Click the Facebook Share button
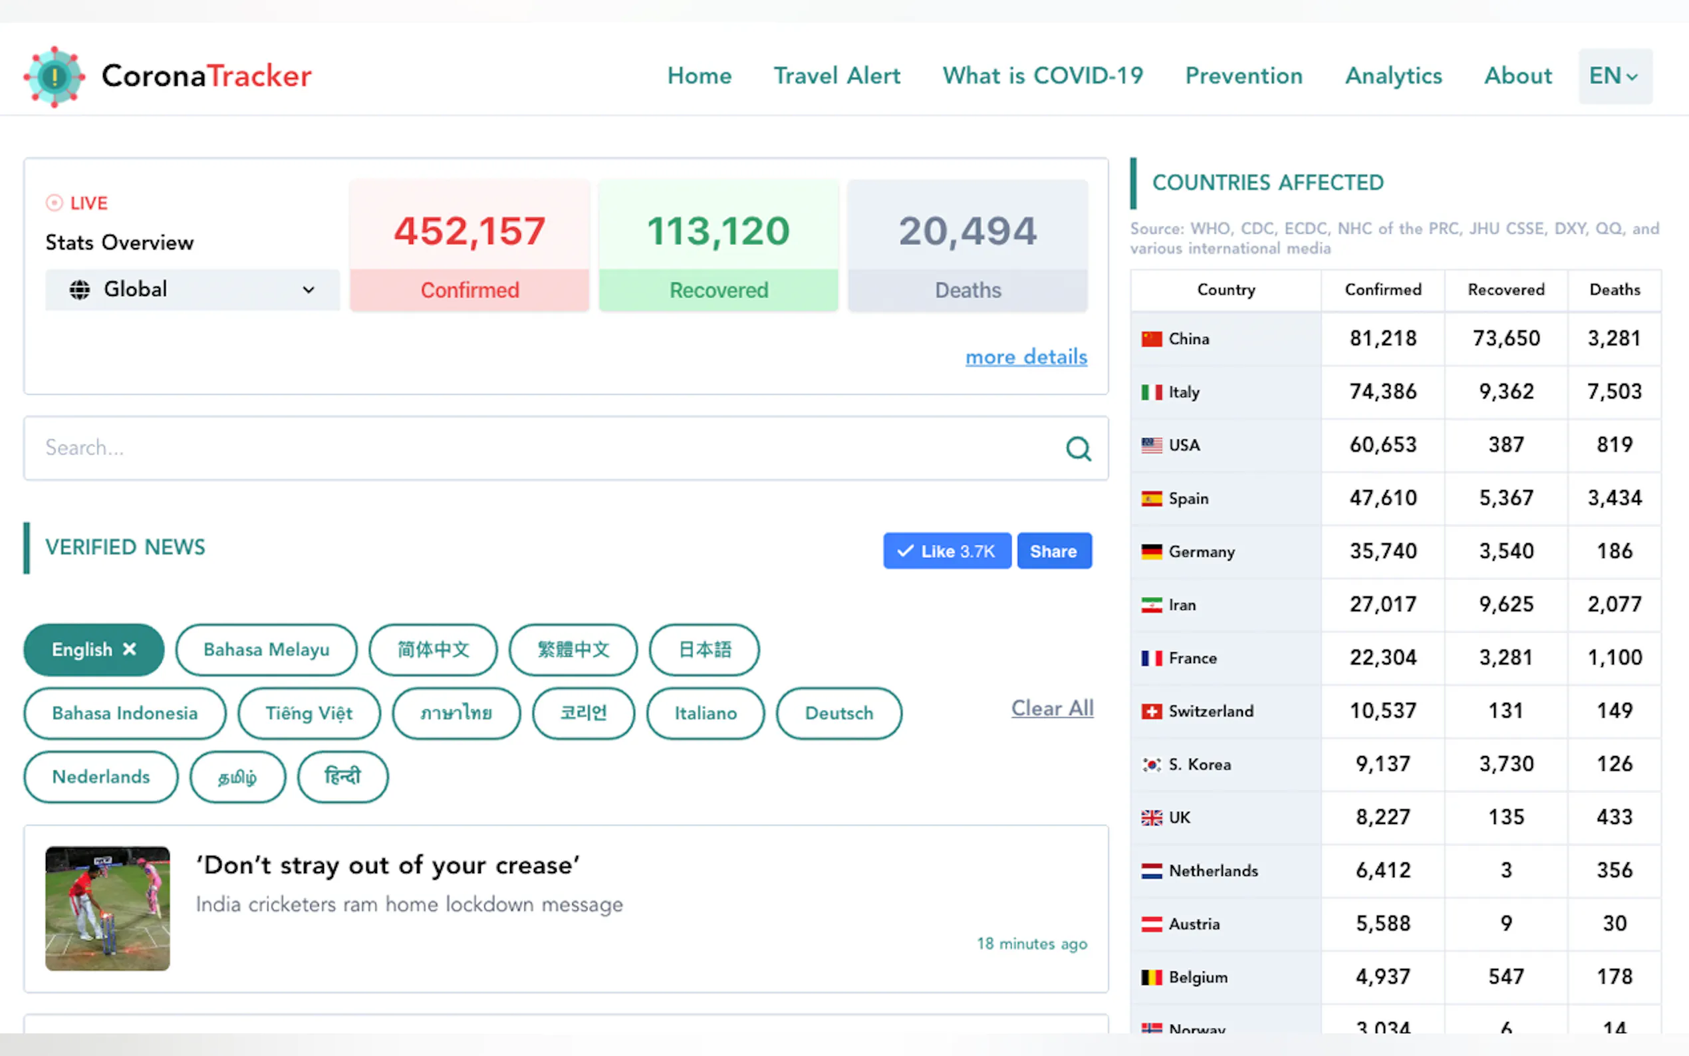Screen dimensions: 1689x1056 (1053, 551)
